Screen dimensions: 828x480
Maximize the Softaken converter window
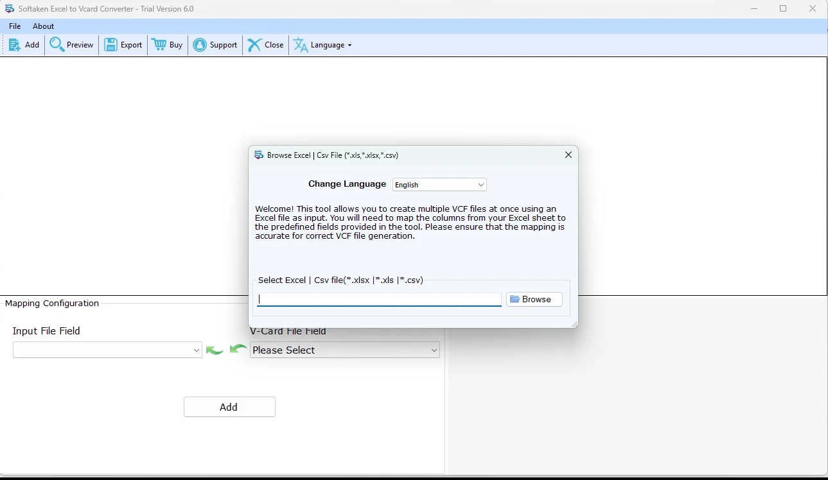pyautogui.click(x=783, y=9)
